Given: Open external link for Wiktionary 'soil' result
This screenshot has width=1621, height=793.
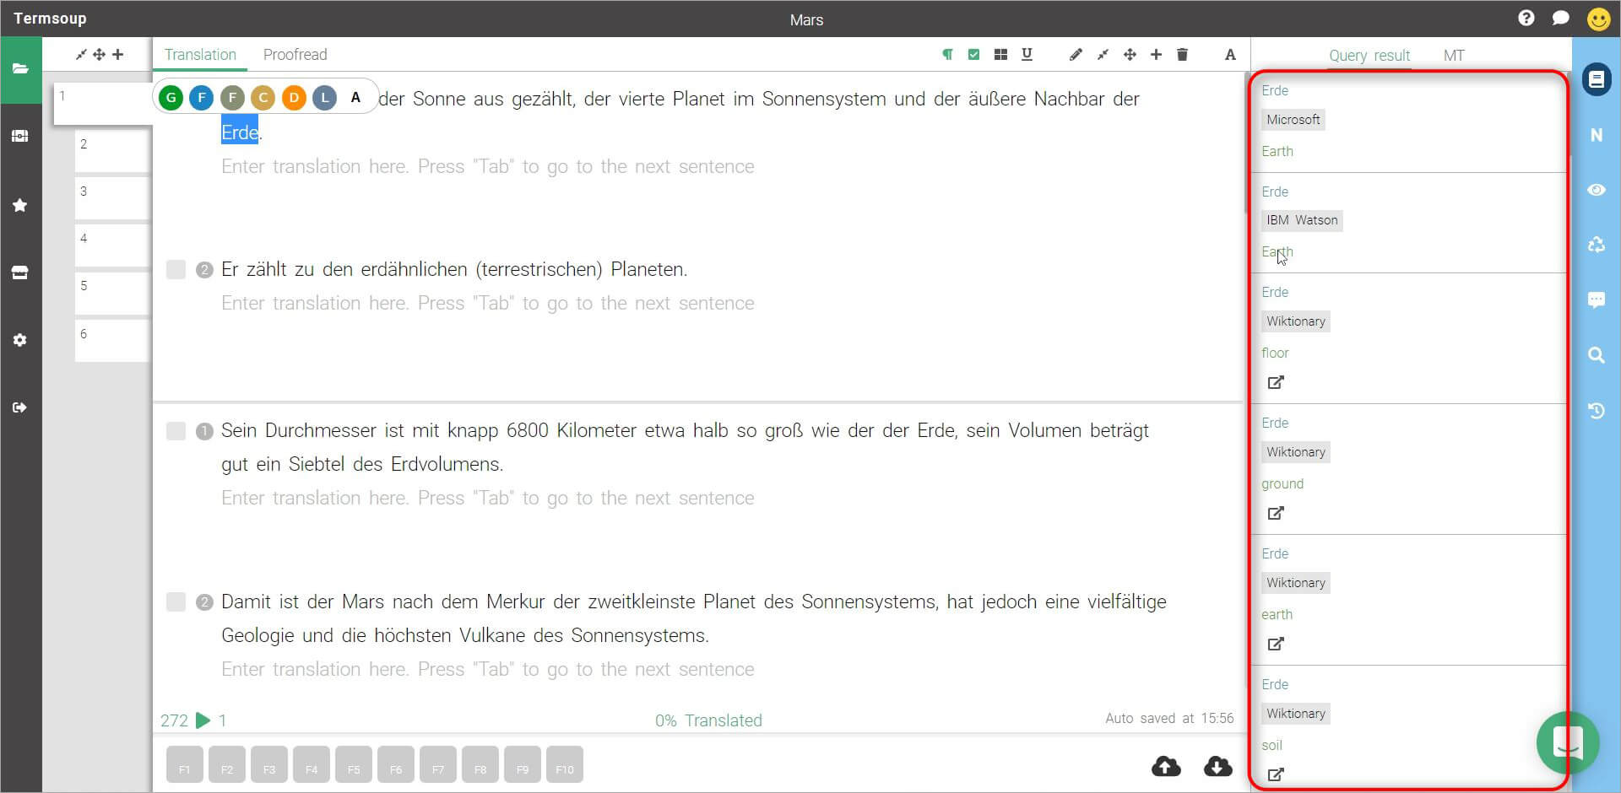Looking at the screenshot, I should [x=1276, y=774].
